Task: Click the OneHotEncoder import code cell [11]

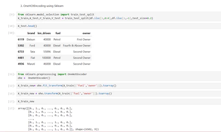Action: (119, 76)
